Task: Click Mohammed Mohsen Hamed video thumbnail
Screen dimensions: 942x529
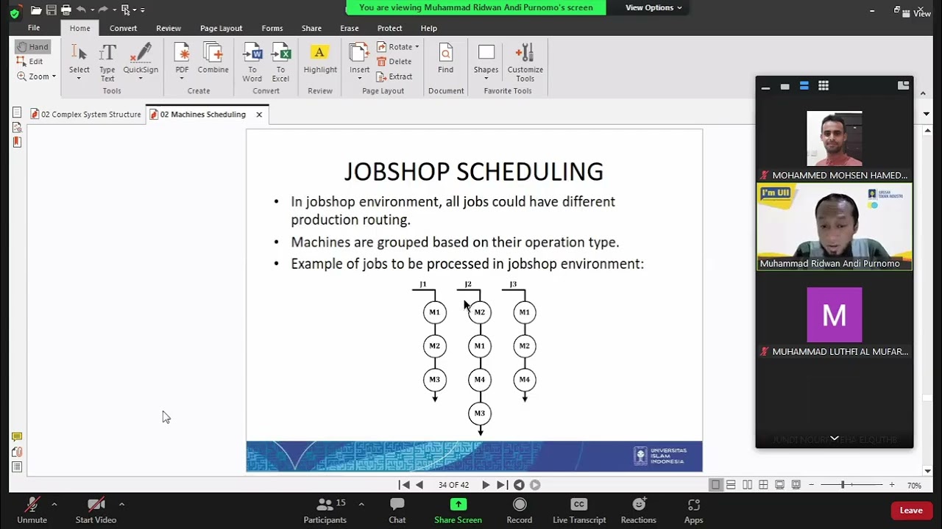Action: coord(835,139)
